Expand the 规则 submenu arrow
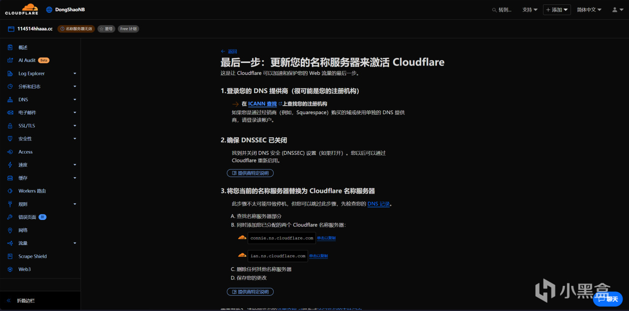 point(75,204)
